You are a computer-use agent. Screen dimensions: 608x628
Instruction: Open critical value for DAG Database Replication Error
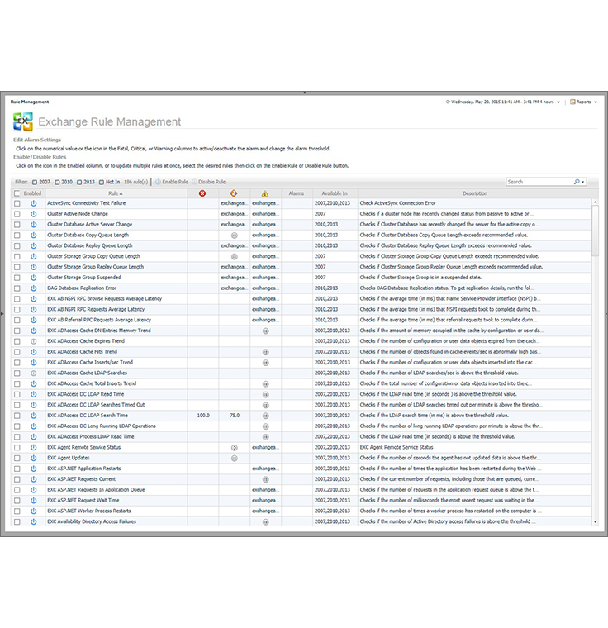[233, 288]
